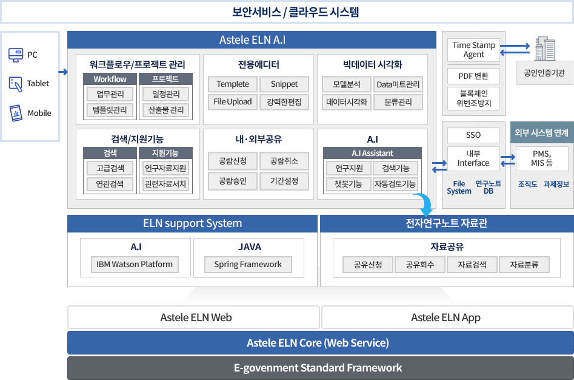
Task: Click the Snippet editor box
Action: (284, 84)
